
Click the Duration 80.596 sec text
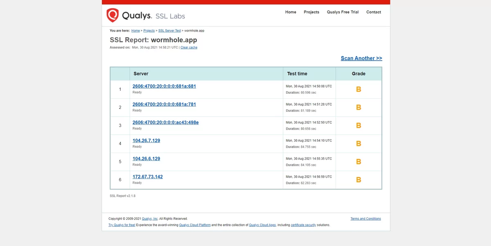coord(301,93)
